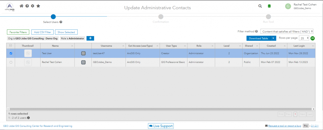The width and height of the screenshot is (323, 130).
Task: Open the Rows per page dropdown
Action: pos(304,38)
